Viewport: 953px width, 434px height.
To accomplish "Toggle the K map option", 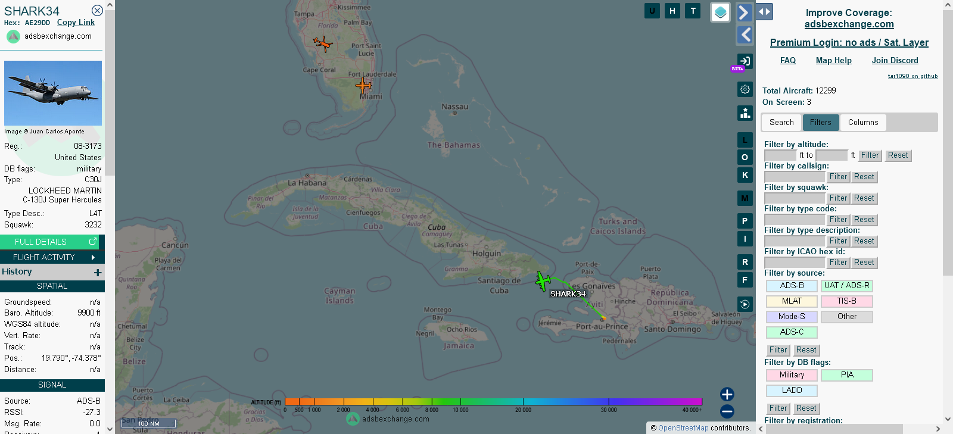I will (745, 175).
